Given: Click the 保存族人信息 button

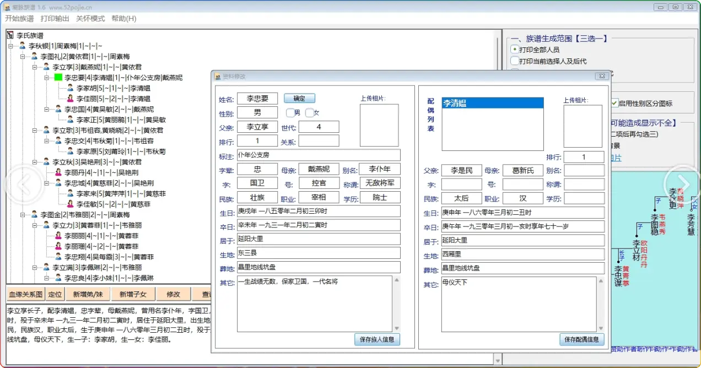Looking at the screenshot, I should tap(377, 339).
